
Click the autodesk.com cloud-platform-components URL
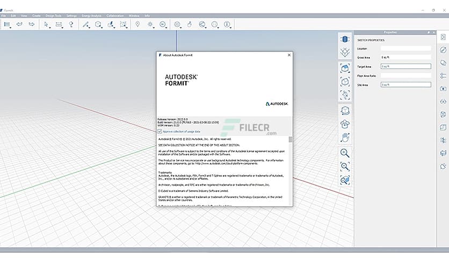[227, 163]
